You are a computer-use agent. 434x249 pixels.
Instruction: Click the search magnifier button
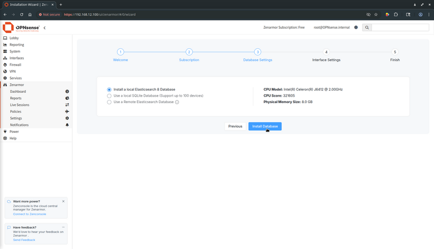point(367,27)
